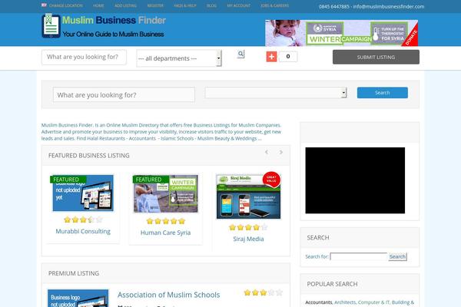Screen dimensions: 461x307
Task: Open the Jobs & Careers menu item
Action: tap(274, 5)
